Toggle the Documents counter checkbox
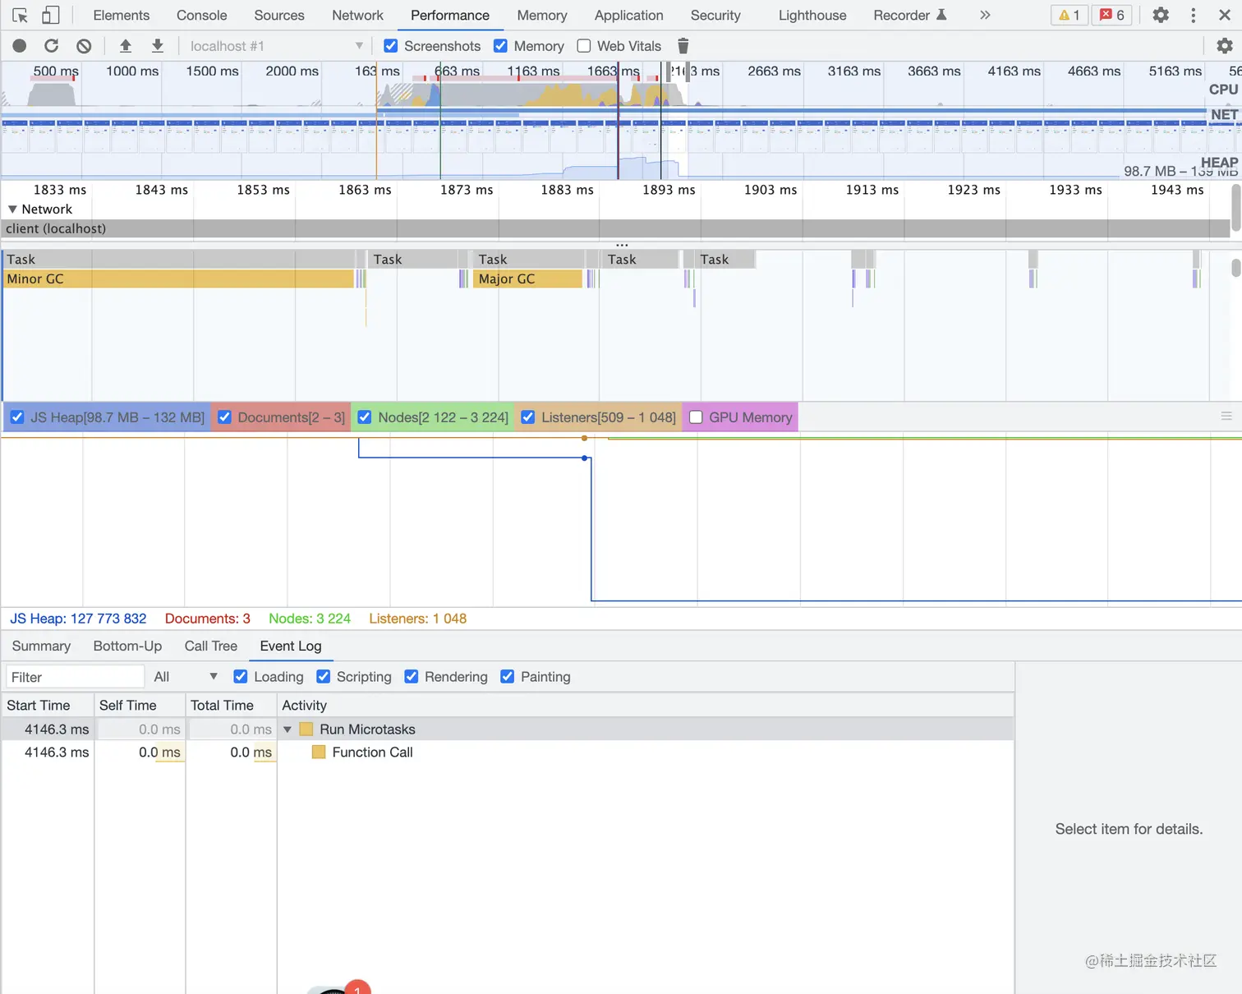This screenshot has width=1242, height=994. pyautogui.click(x=224, y=417)
